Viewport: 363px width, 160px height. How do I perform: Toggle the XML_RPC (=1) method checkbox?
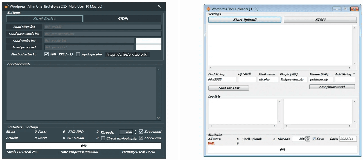point(47,54)
